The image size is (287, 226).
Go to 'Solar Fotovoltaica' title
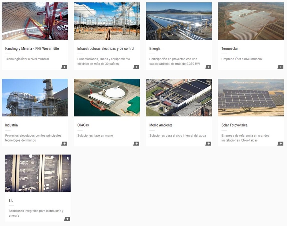[234, 125]
